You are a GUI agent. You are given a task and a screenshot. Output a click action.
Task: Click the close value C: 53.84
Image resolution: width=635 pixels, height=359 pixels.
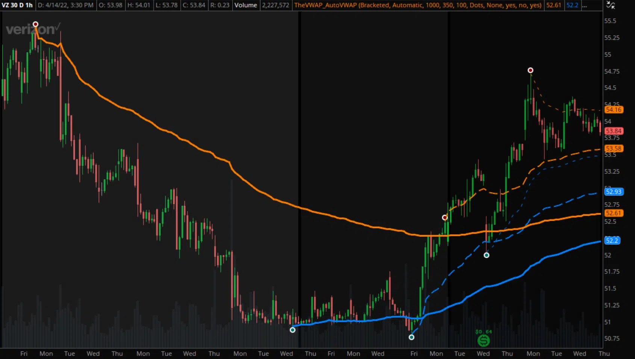[x=194, y=5]
